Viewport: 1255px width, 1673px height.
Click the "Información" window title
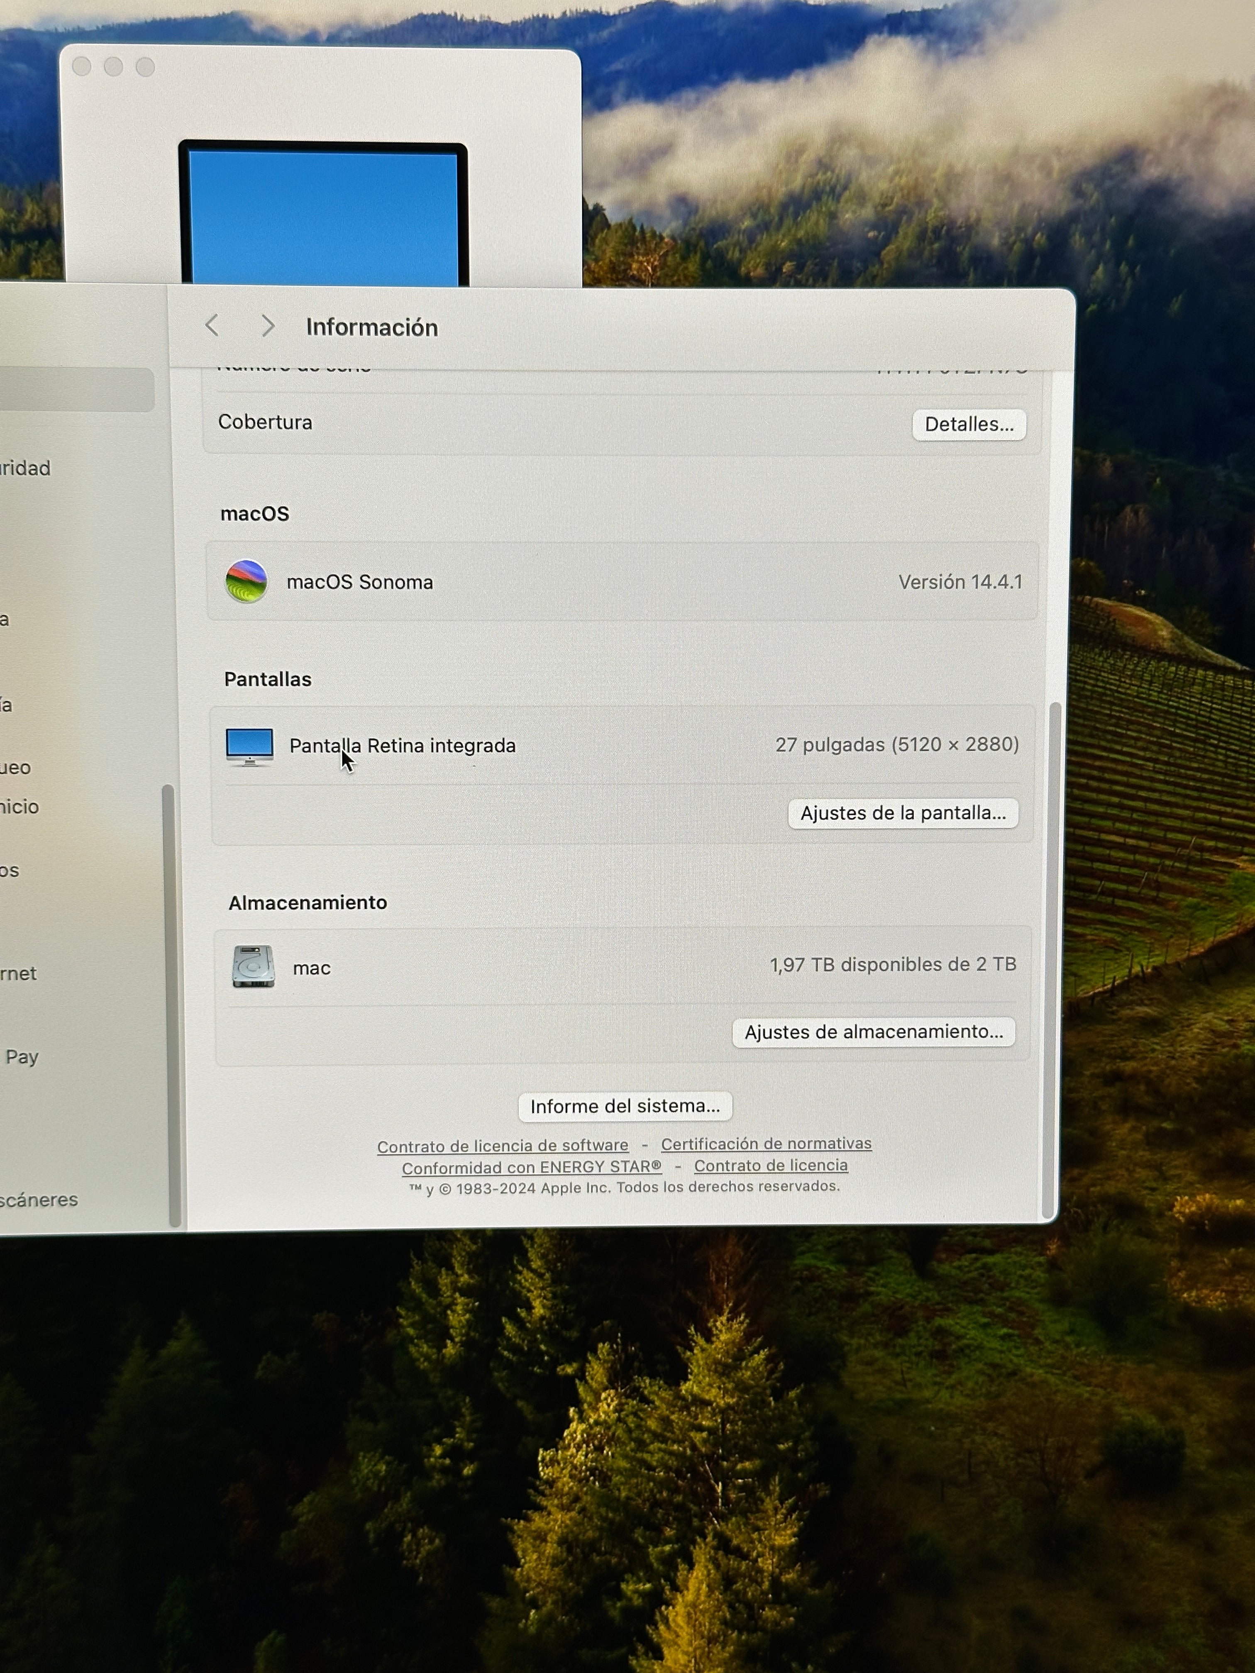click(x=372, y=327)
